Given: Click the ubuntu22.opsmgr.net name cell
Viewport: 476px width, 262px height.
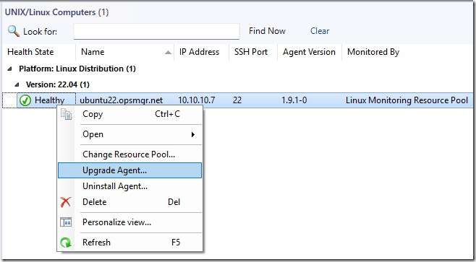Looking at the screenshot, I should 121,100.
